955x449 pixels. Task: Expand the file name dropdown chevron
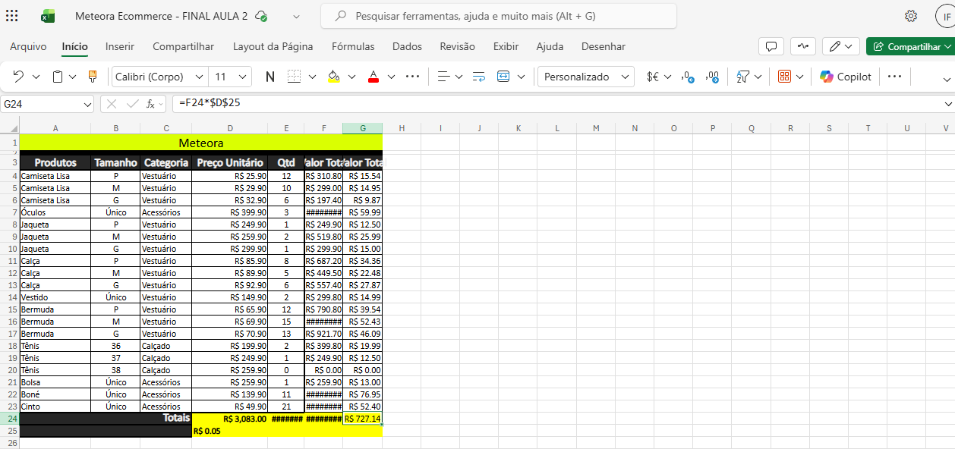pos(296,16)
